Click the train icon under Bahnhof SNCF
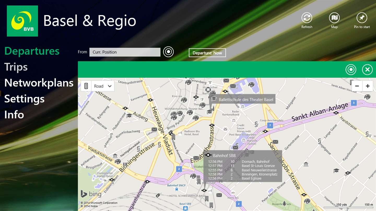The image size is (376, 211). click(x=177, y=189)
